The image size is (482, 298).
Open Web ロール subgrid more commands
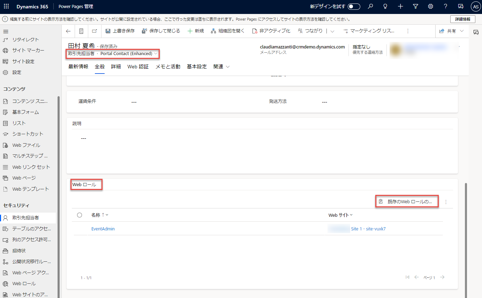(446, 202)
